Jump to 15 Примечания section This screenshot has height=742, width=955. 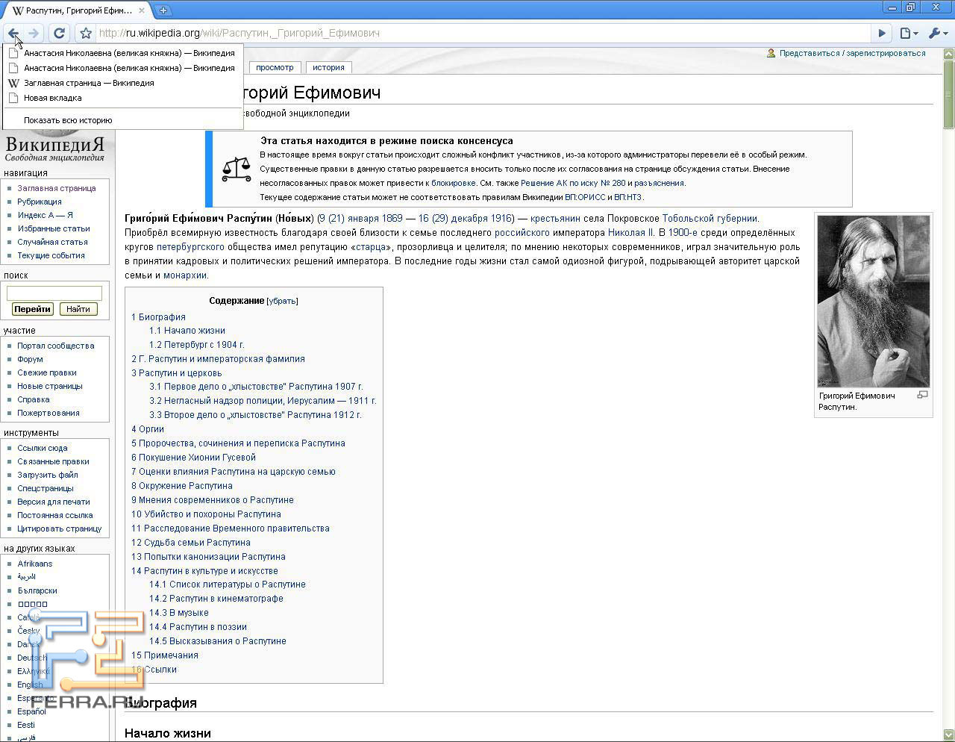[x=165, y=655]
